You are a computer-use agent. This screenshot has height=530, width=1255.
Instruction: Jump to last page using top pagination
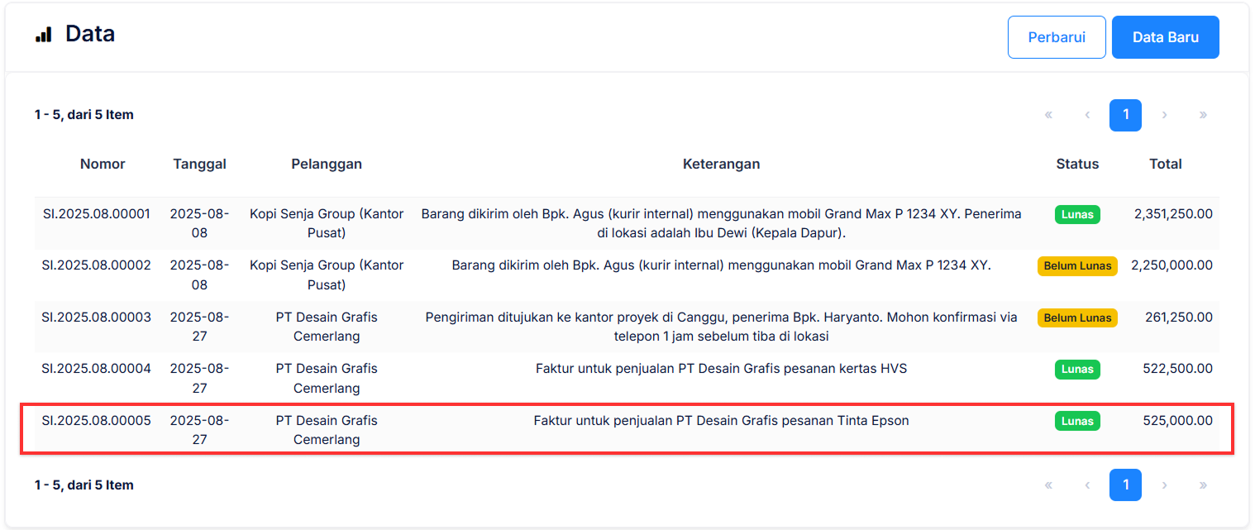point(1203,115)
